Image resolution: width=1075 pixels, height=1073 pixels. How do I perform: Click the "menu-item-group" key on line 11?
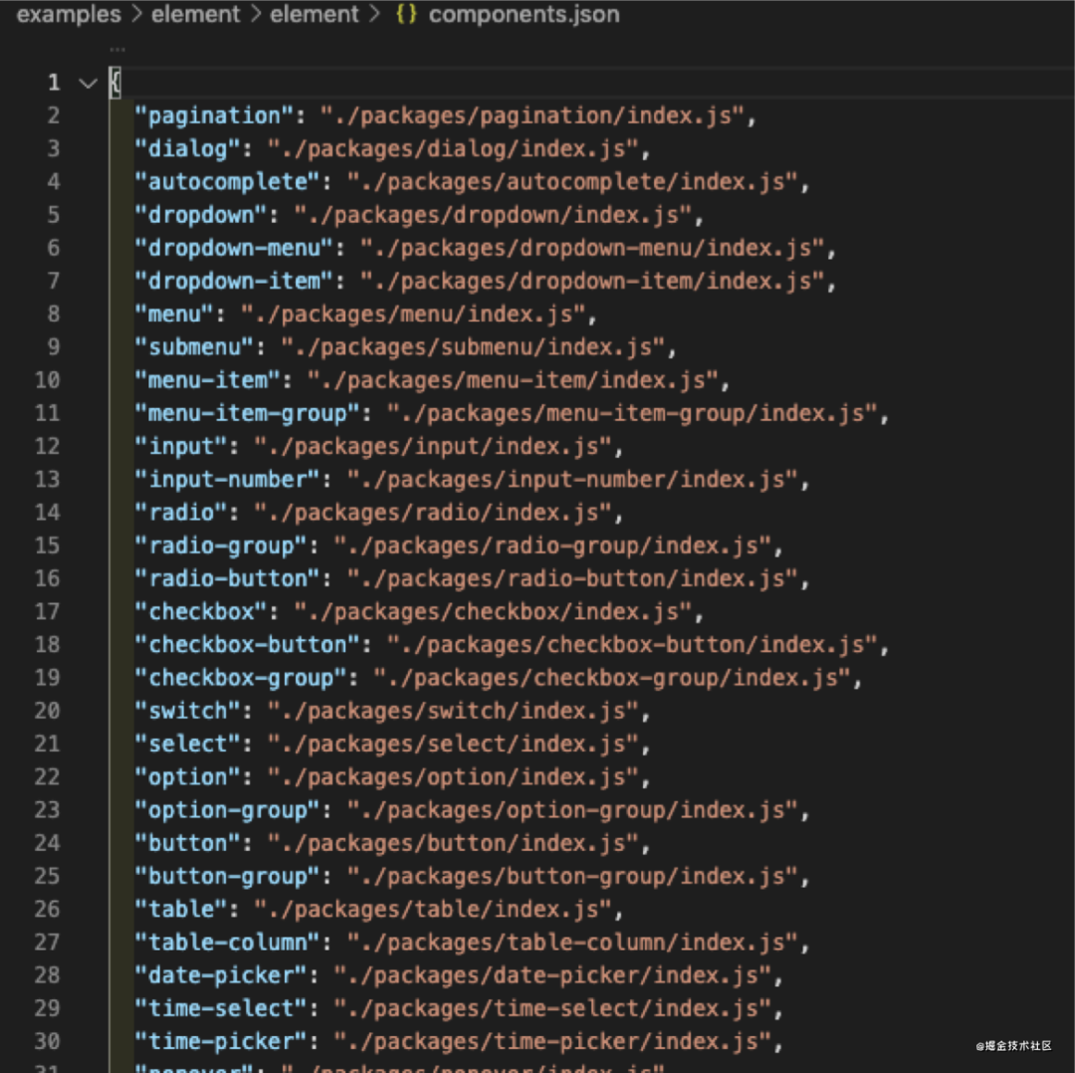tap(248, 413)
